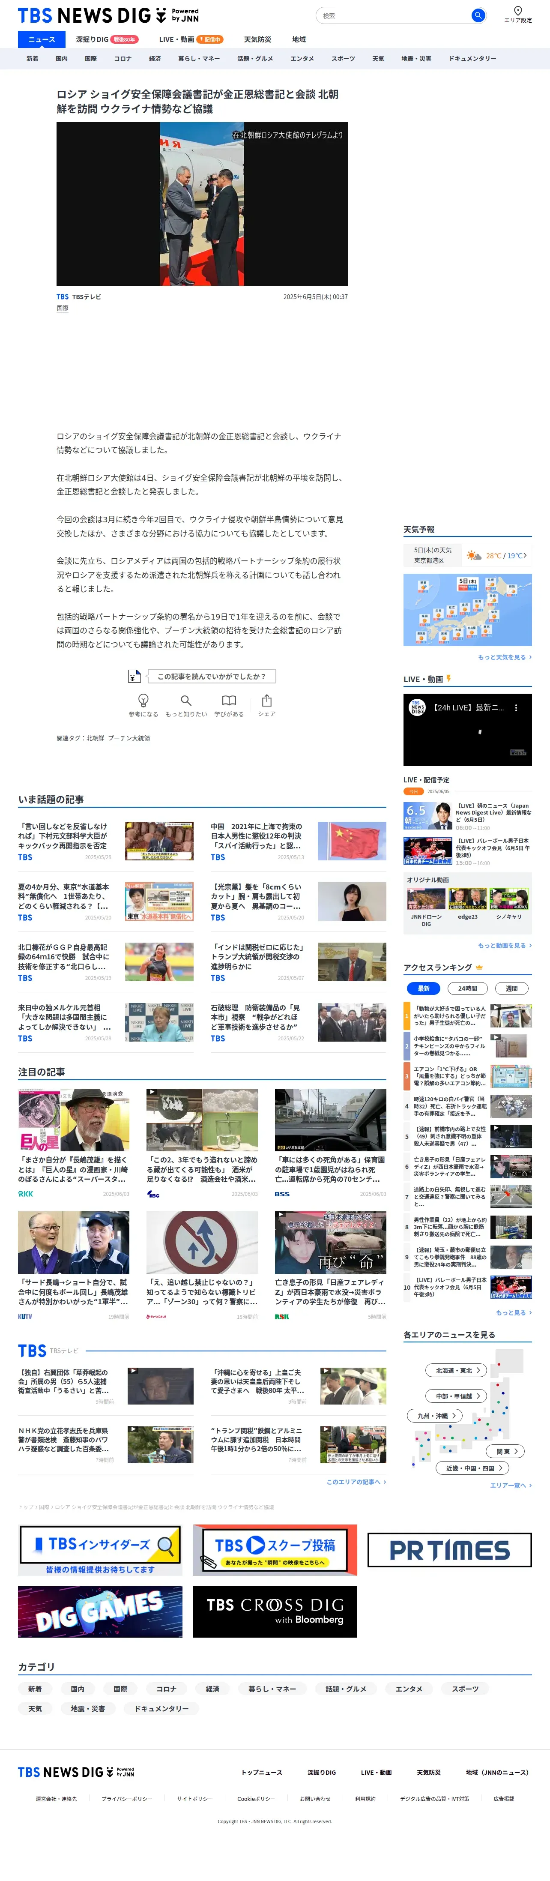Open the LIVE video options menu dots
This screenshot has width=550, height=1881.
click(516, 707)
